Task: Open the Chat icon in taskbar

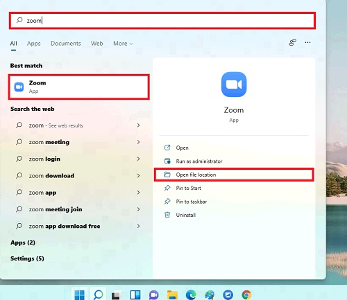Action: click(154, 295)
